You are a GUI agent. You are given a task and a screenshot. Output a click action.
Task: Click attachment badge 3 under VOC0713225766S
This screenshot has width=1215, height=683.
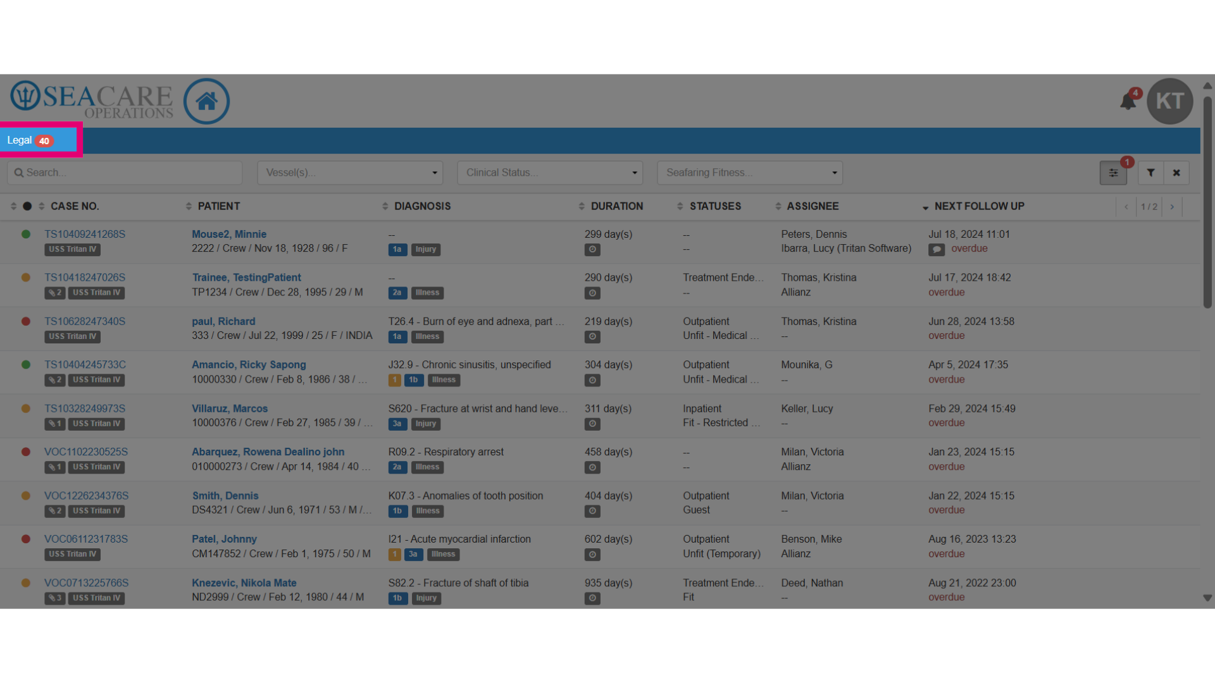(x=55, y=598)
